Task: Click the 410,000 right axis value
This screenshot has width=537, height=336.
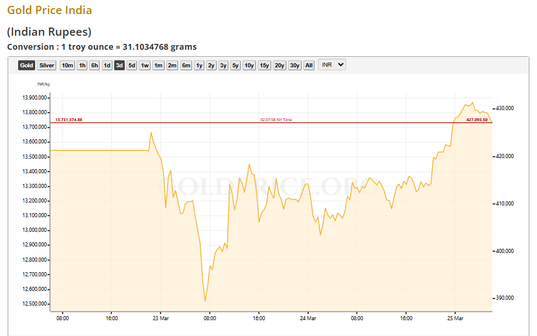Action: coord(505,204)
